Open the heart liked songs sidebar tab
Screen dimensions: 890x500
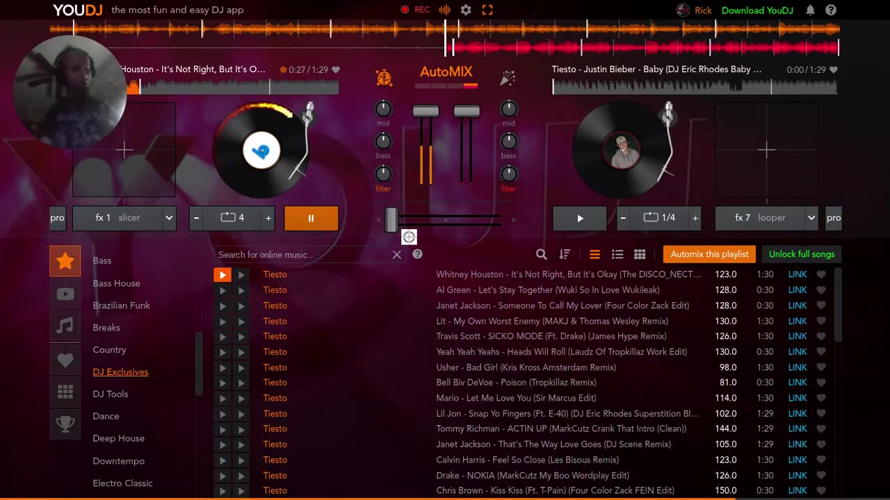[x=65, y=360]
